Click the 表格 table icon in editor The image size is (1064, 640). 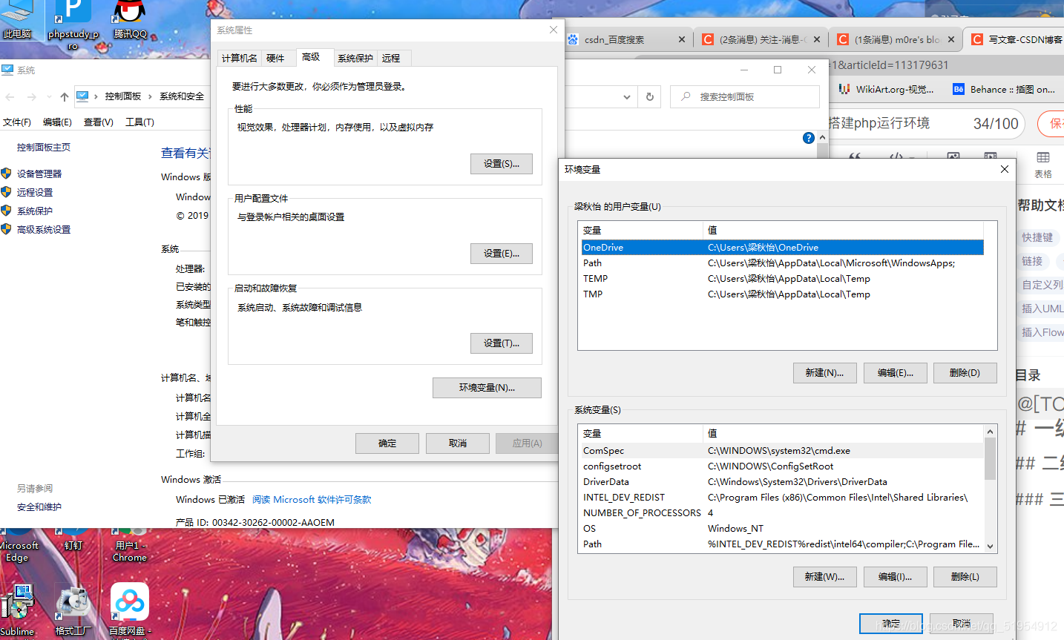pos(1043,164)
